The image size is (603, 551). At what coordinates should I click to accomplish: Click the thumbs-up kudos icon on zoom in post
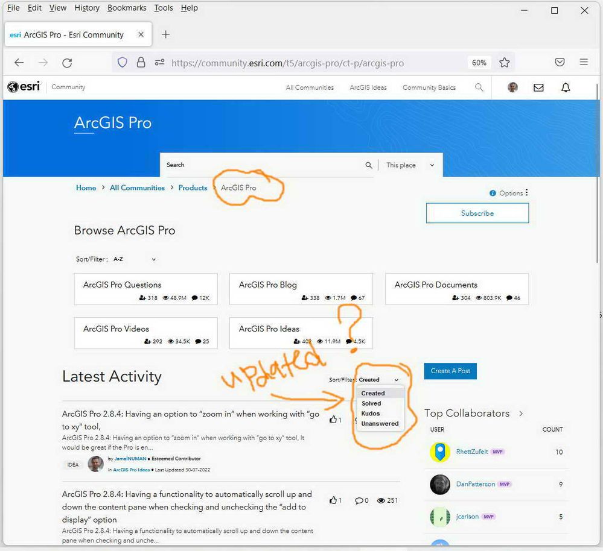coord(333,420)
